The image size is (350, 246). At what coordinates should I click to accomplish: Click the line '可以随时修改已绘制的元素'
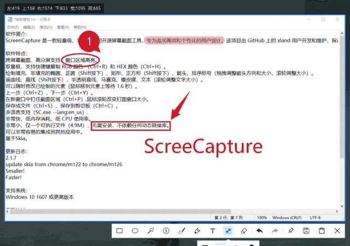click(72, 86)
